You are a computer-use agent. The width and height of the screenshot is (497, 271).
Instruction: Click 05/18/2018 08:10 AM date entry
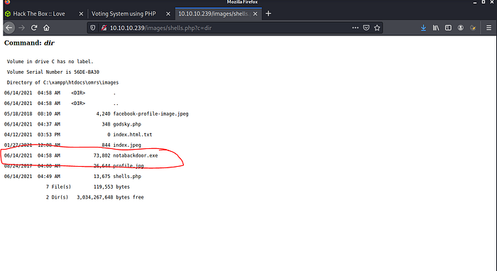click(x=32, y=114)
